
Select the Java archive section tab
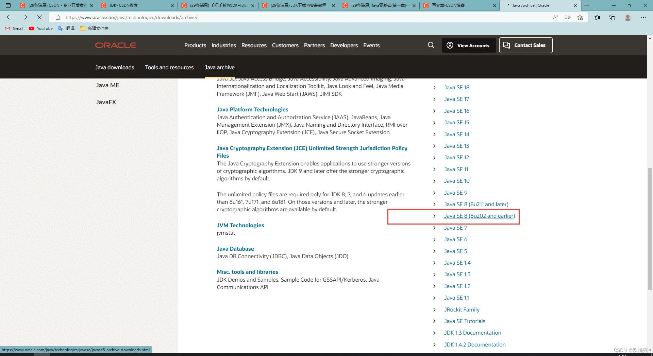tap(220, 67)
